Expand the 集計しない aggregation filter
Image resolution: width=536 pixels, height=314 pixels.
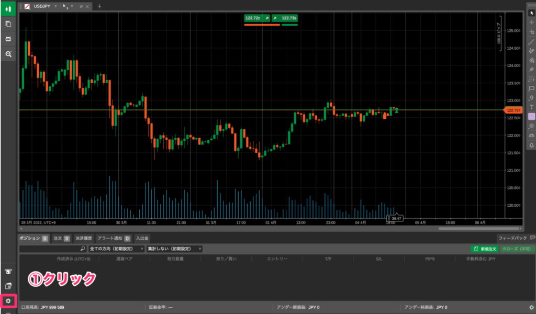click(x=175, y=249)
